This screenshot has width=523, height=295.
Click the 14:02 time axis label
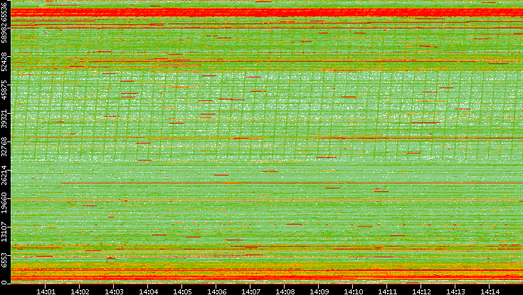point(80,291)
